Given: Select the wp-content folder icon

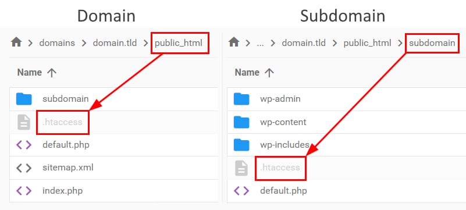Looking at the screenshot, I should 241,122.
